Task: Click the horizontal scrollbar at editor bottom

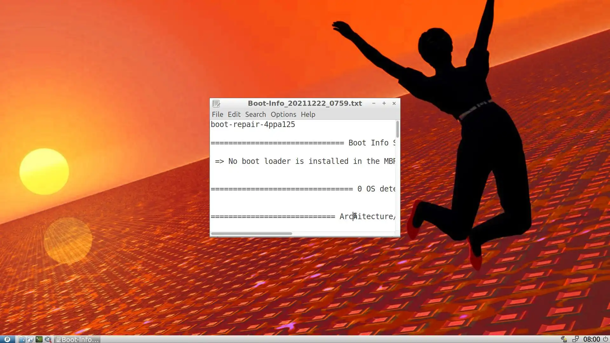Action: (x=251, y=233)
